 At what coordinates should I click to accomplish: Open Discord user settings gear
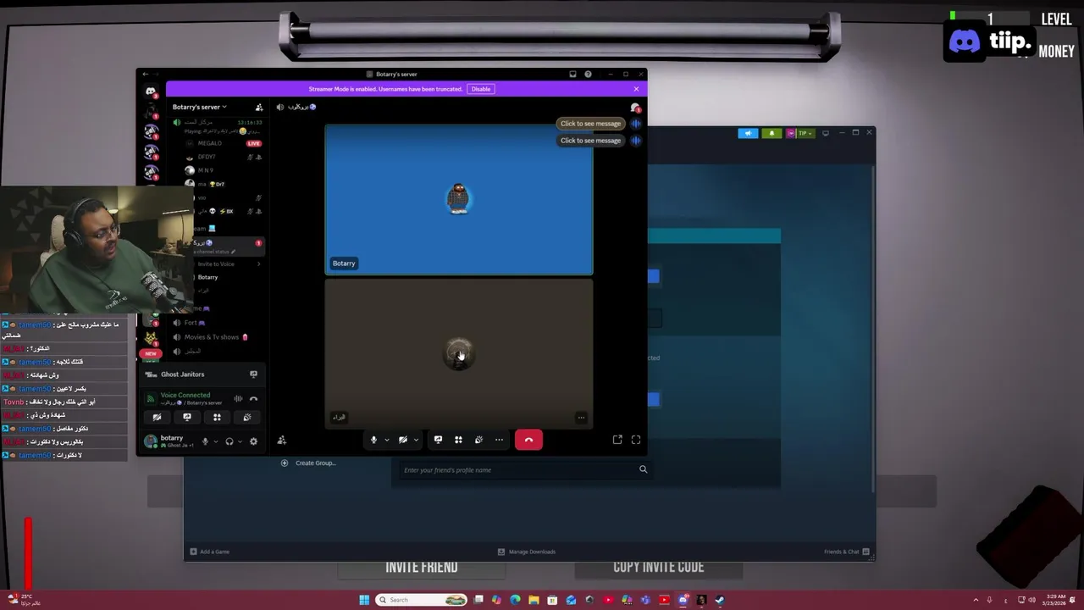(253, 441)
